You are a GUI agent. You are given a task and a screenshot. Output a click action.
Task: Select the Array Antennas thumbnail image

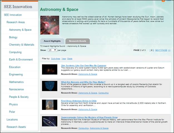coord(49,104)
